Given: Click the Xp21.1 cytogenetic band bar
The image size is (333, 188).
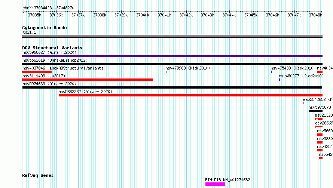Looking at the screenshot, I should coord(172,36).
